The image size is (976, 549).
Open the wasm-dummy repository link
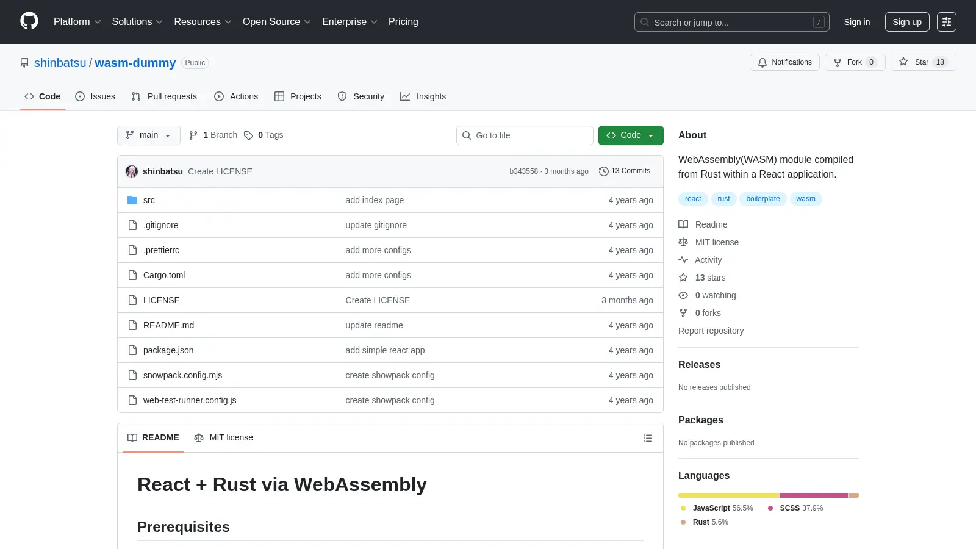pos(135,63)
